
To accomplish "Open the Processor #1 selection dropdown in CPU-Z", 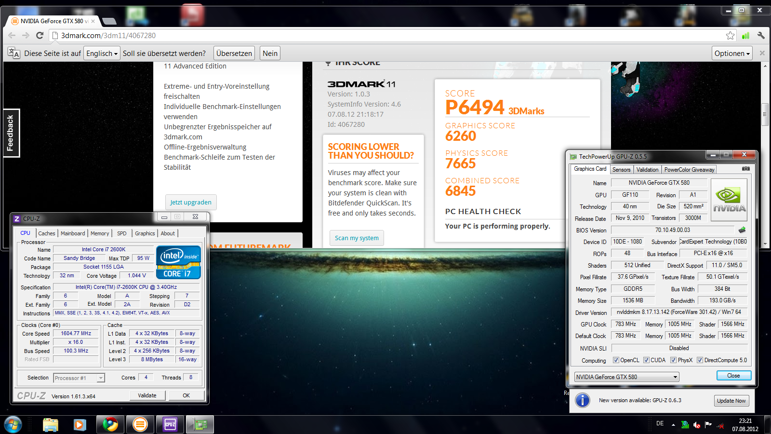I will (79, 378).
